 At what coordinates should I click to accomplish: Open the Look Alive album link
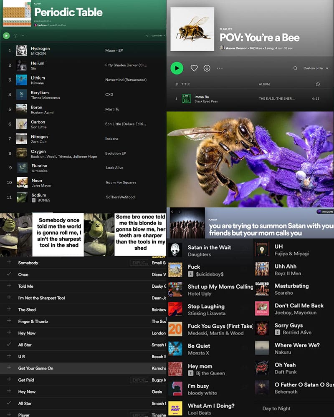click(x=114, y=168)
